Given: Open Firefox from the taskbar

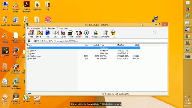Looking at the screenshot, I should 187,9.
